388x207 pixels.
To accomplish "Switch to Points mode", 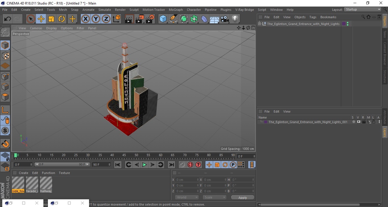I will pyautogui.click(x=5, y=76).
